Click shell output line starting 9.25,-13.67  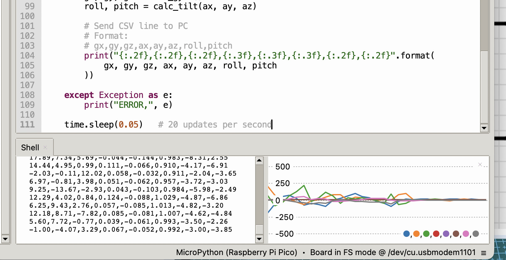[x=133, y=189]
